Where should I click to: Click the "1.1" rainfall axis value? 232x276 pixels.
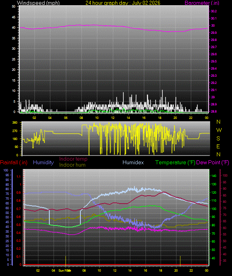point(19,177)
